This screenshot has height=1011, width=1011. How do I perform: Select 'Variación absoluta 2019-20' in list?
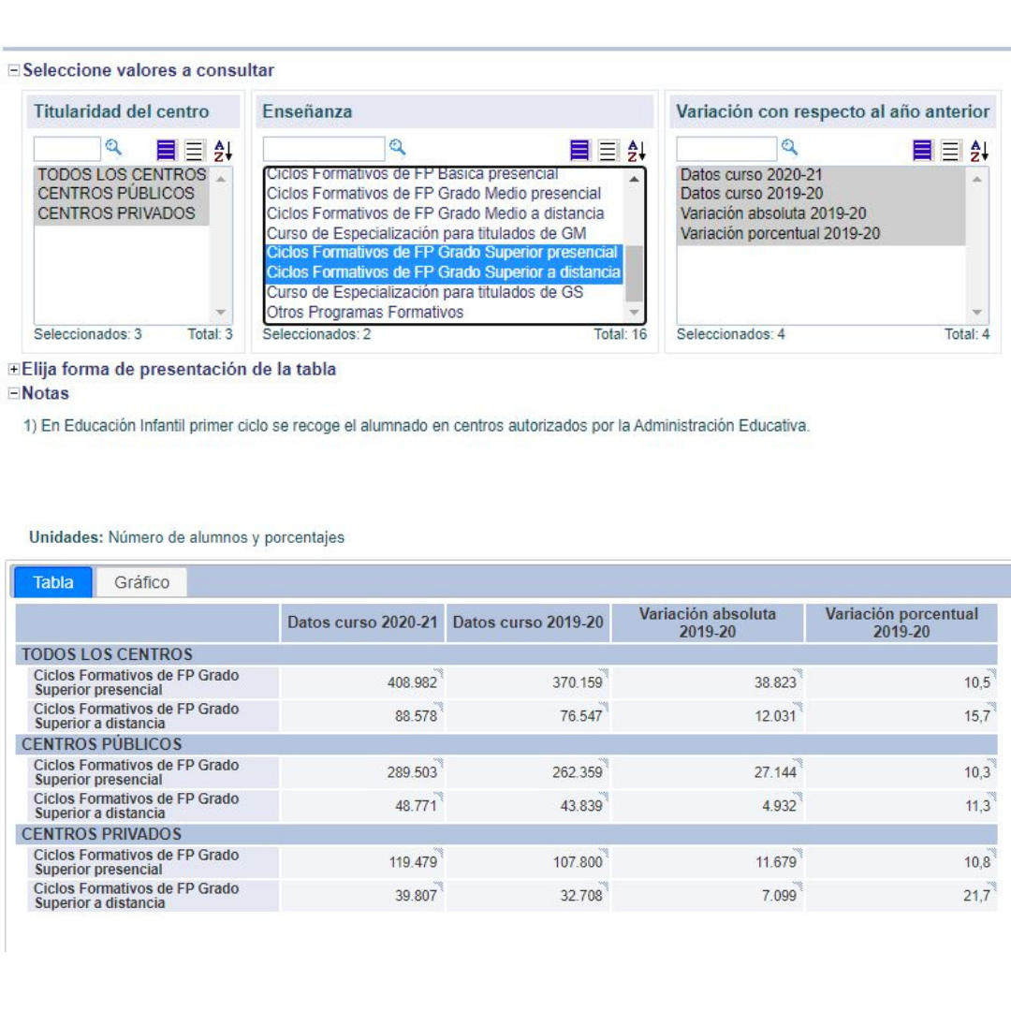(821, 213)
